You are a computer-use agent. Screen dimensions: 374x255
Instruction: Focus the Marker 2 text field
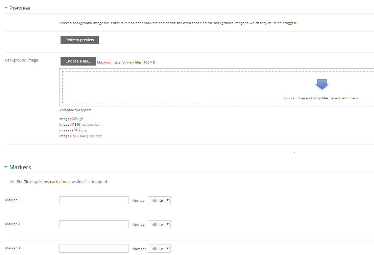tap(94, 224)
